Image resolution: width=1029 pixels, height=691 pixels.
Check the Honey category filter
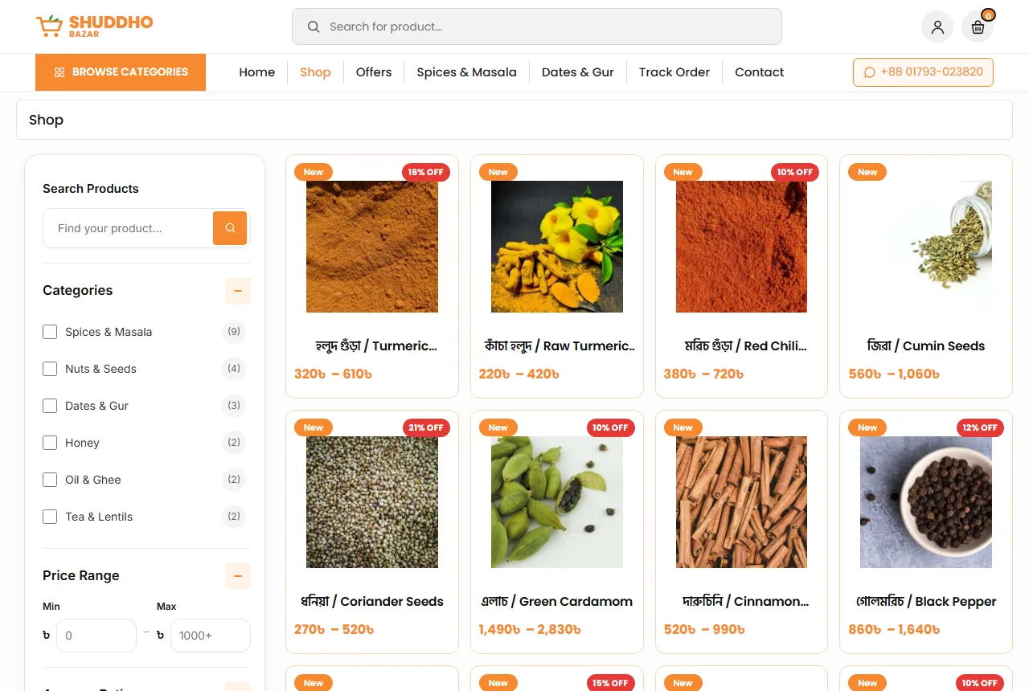50,443
